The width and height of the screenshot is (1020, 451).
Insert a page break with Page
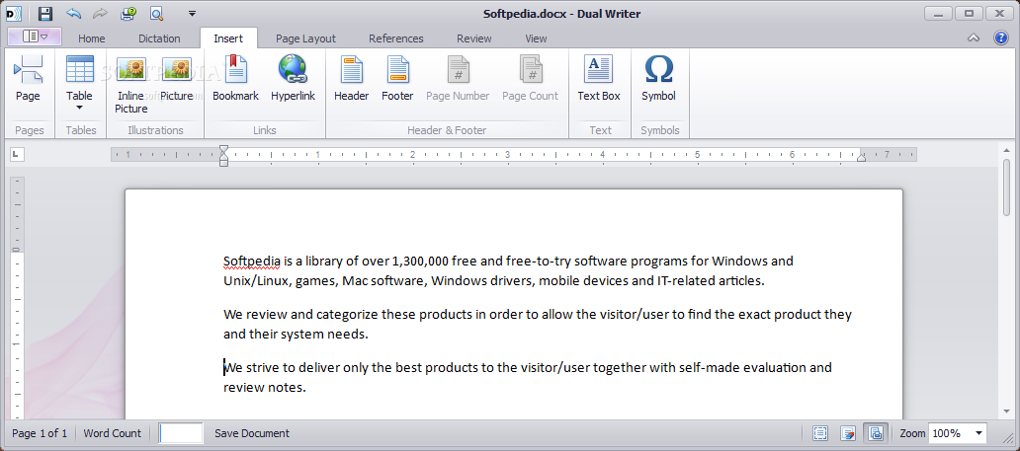(x=28, y=79)
